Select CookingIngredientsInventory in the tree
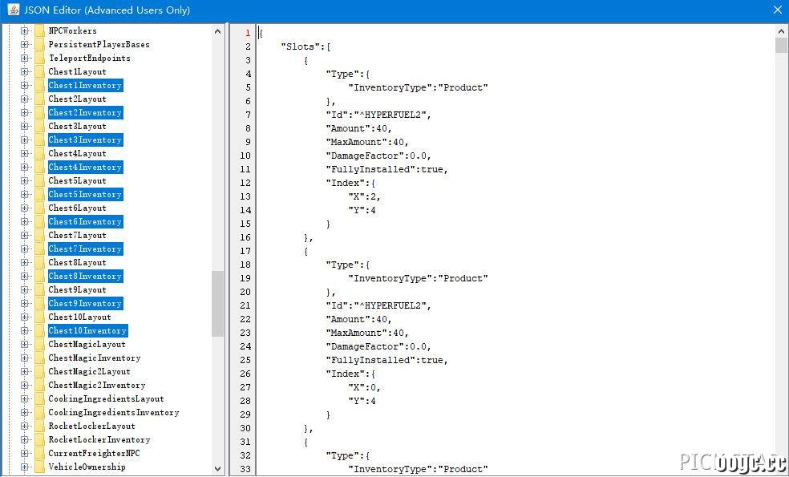This screenshot has height=477, width=789. coord(114,413)
